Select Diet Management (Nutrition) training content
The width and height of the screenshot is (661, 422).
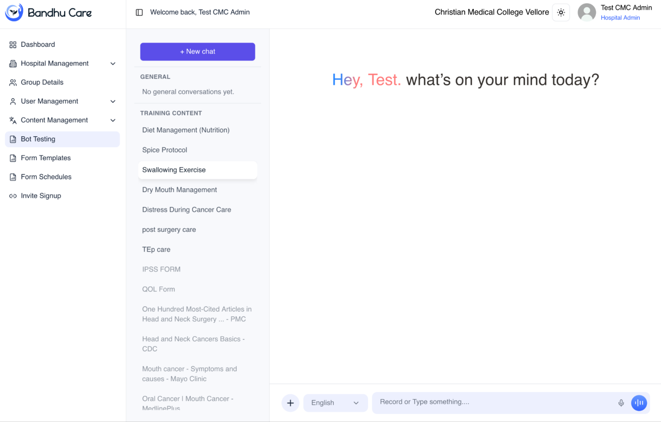(x=197, y=130)
